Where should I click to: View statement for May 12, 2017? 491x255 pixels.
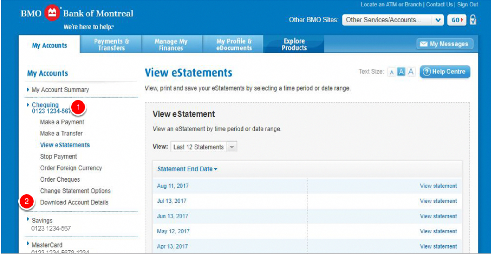[438, 231]
